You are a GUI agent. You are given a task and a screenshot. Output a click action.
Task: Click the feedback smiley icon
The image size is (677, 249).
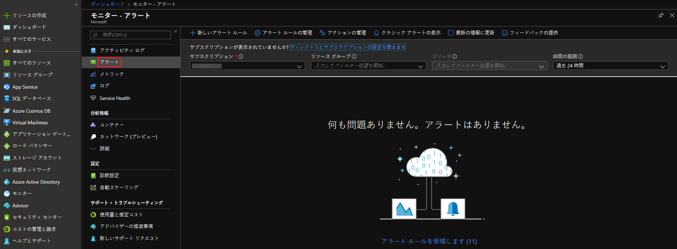tap(505, 33)
